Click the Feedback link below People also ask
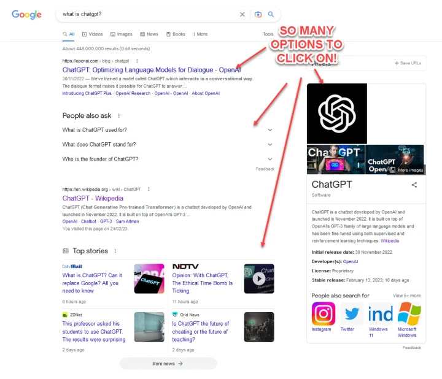442x379 pixels. pyautogui.click(x=265, y=169)
